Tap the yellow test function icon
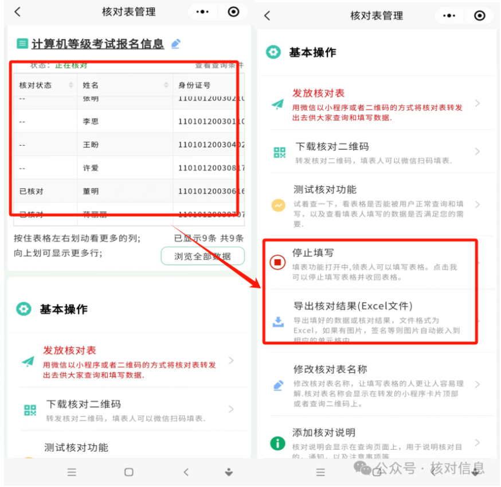 coord(278,205)
